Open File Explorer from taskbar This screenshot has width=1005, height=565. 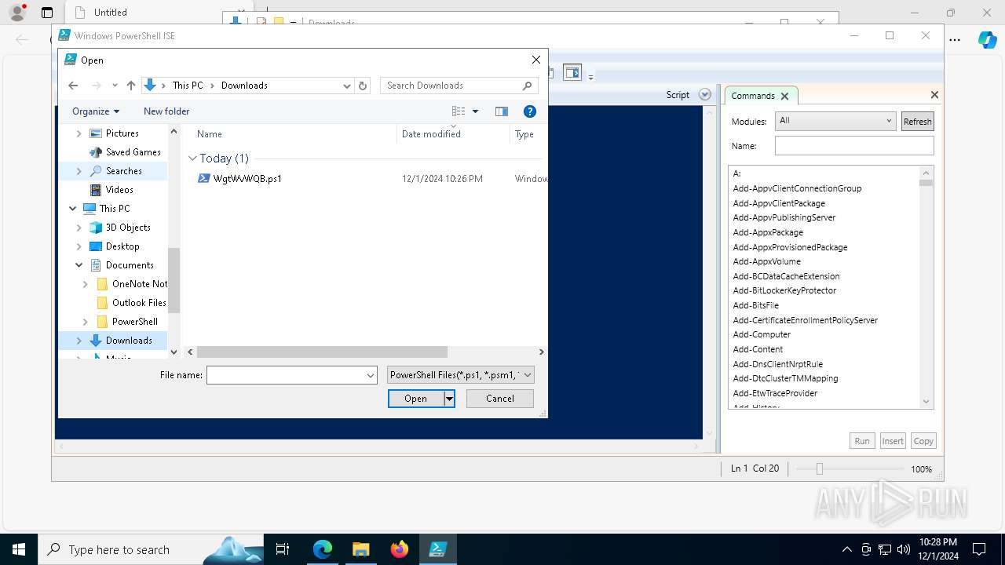coord(360,549)
